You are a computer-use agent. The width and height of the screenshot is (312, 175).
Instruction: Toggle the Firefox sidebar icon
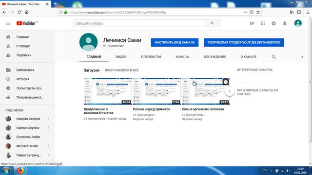[299, 12]
